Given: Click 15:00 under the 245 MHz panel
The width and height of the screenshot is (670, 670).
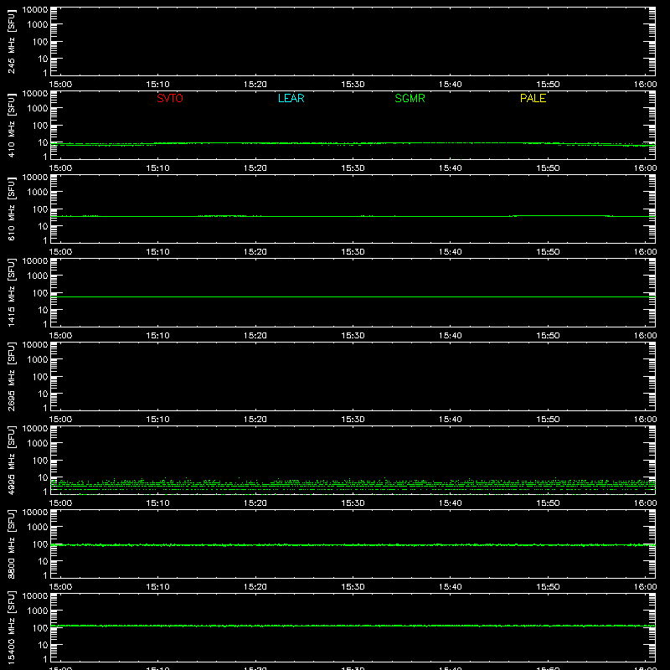Looking at the screenshot, I should point(60,85).
